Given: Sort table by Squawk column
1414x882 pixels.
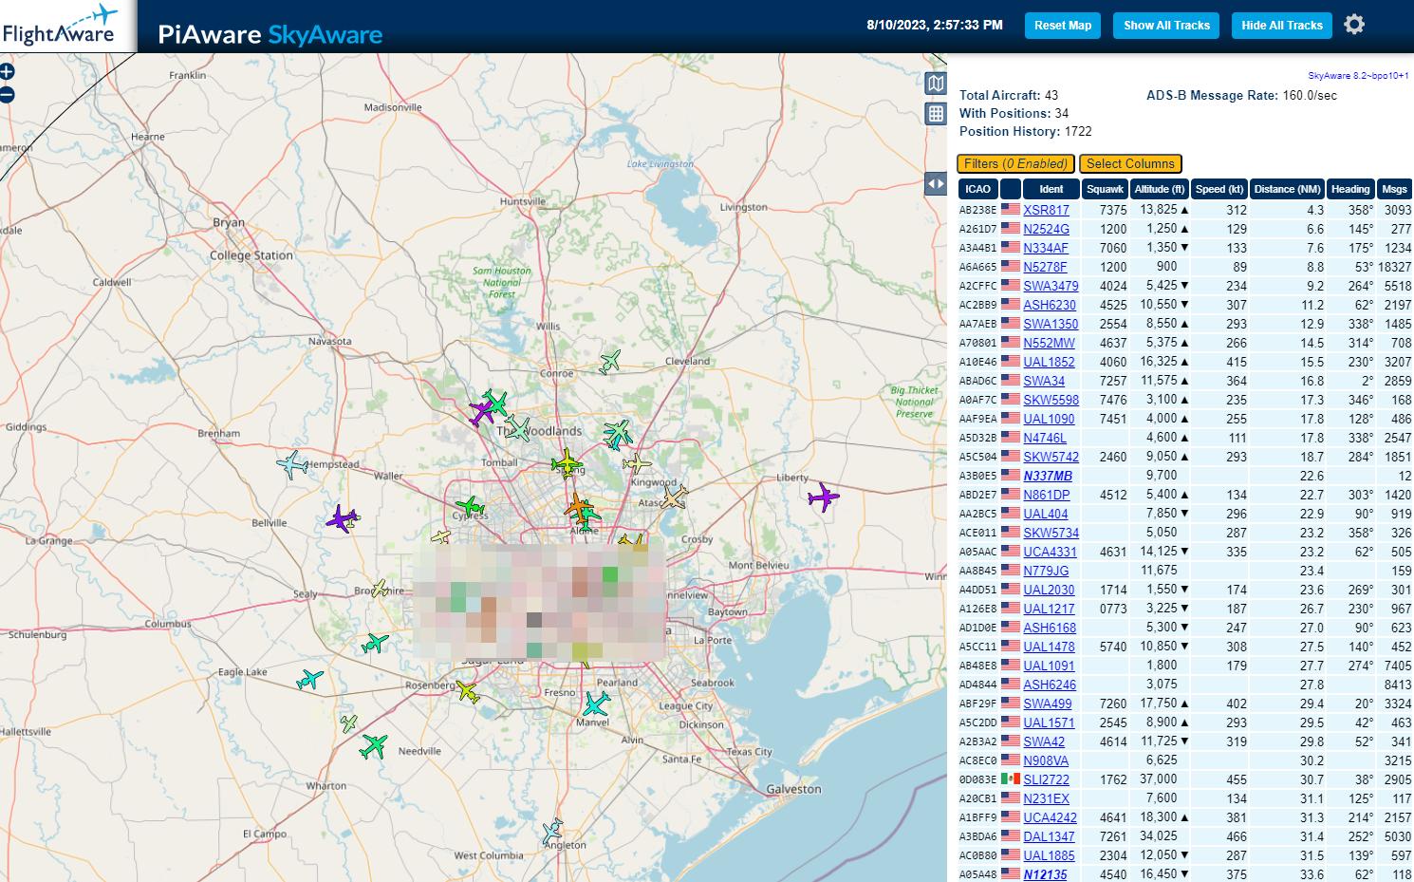Looking at the screenshot, I should tap(1105, 189).
